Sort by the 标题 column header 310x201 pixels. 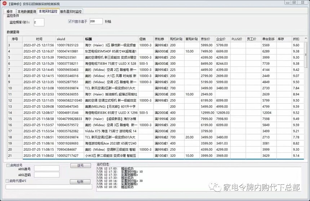pos(111,39)
